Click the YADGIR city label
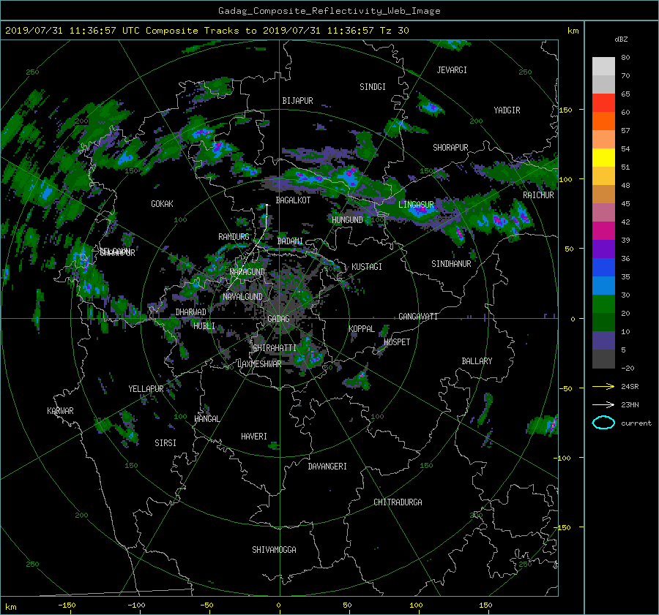 click(507, 110)
